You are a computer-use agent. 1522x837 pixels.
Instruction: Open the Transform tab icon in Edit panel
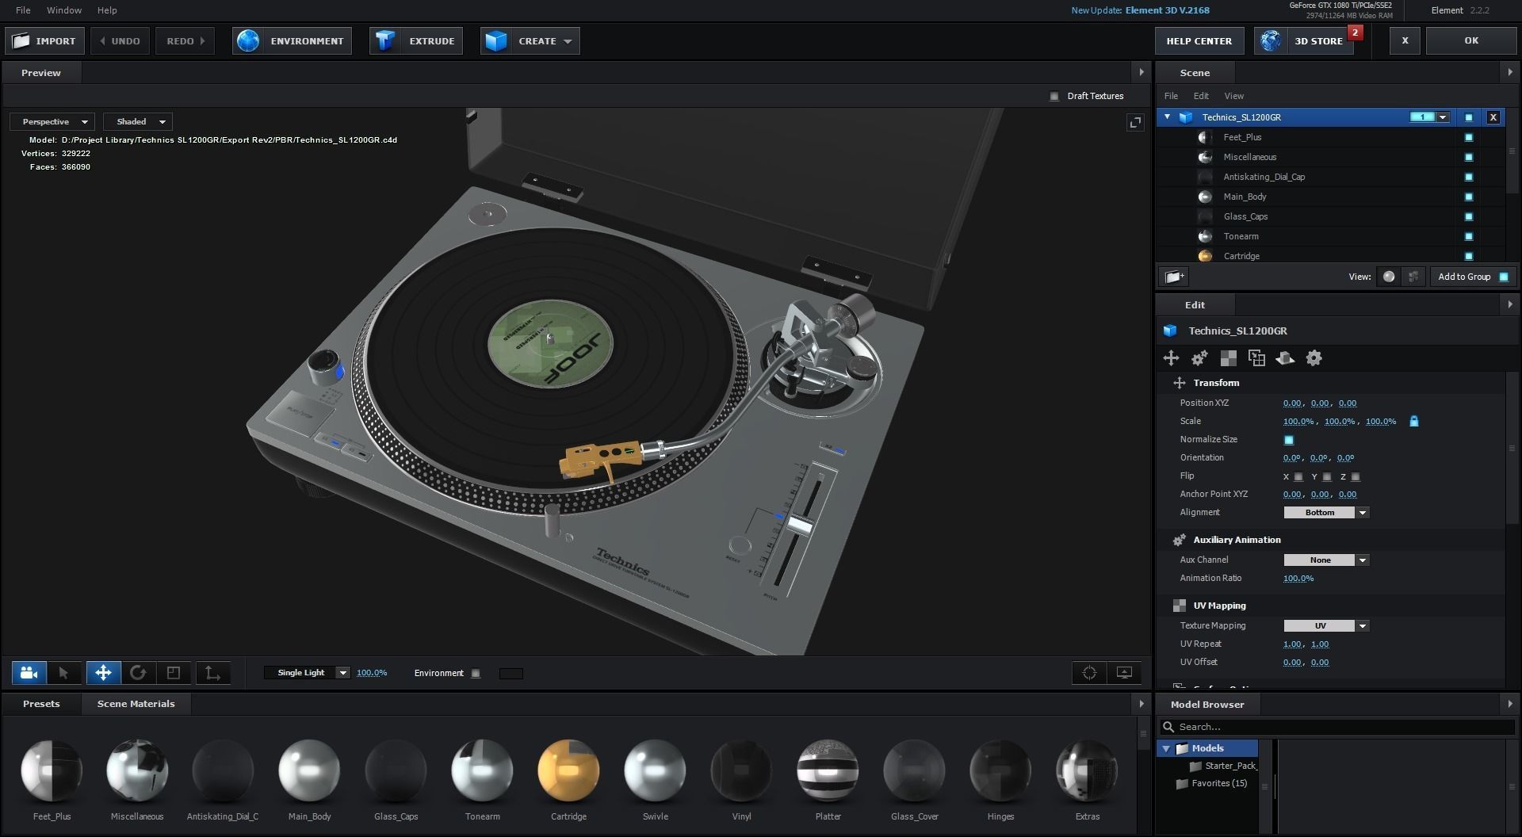[x=1171, y=358]
